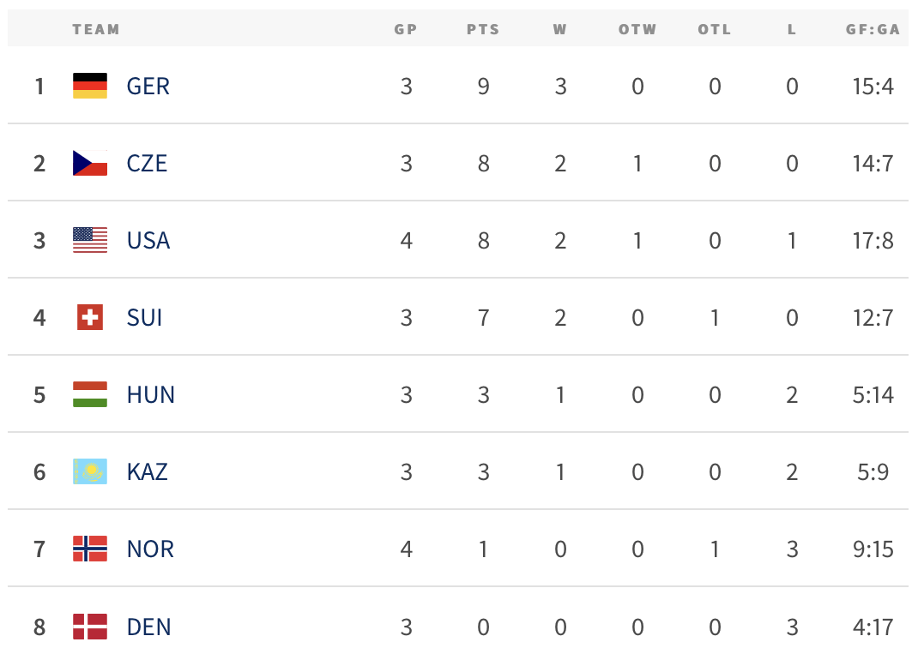Screen dimensions: 918x660
Task: Click the Switzerland flag icon
Action: (90, 317)
